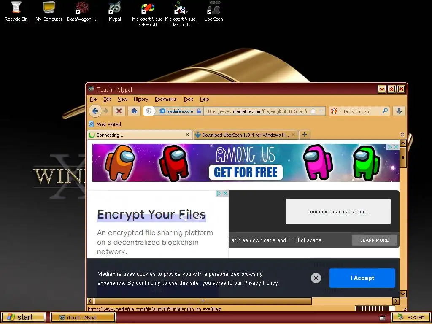432x324 pixels.
Task: Click the Encrypt Your Files ad headline
Action: point(151,214)
